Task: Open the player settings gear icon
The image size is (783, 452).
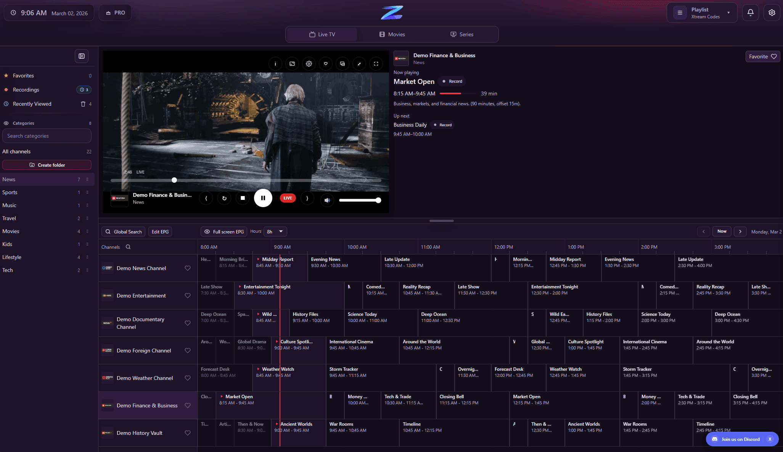Action: (309, 64)
